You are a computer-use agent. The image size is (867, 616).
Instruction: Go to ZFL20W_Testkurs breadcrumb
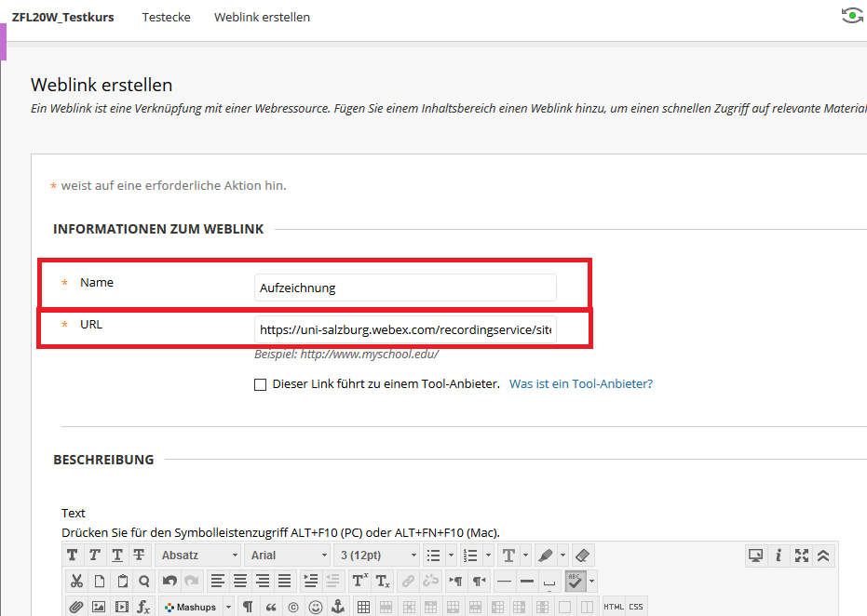[x=63, y=17]
